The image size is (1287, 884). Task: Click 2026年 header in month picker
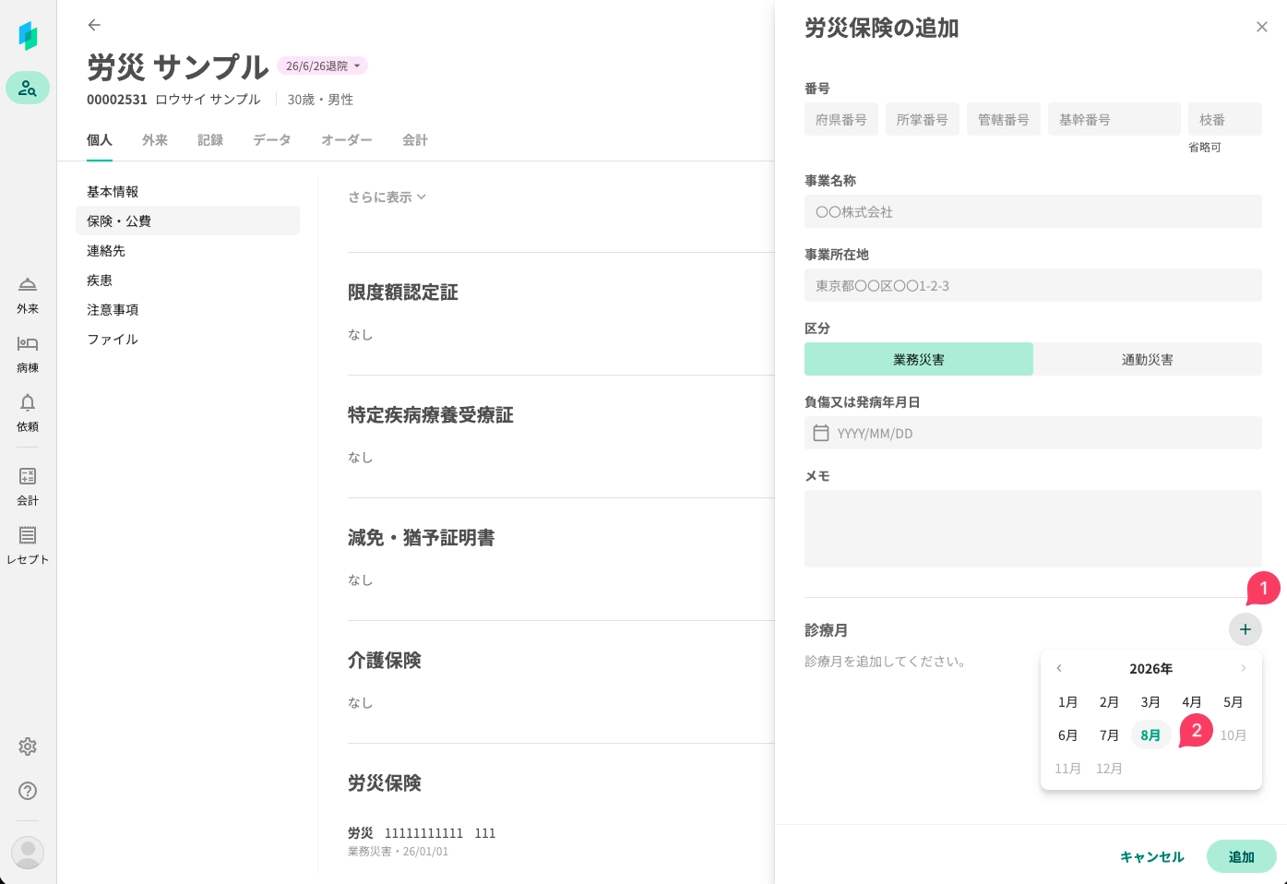click(1151, 668)
